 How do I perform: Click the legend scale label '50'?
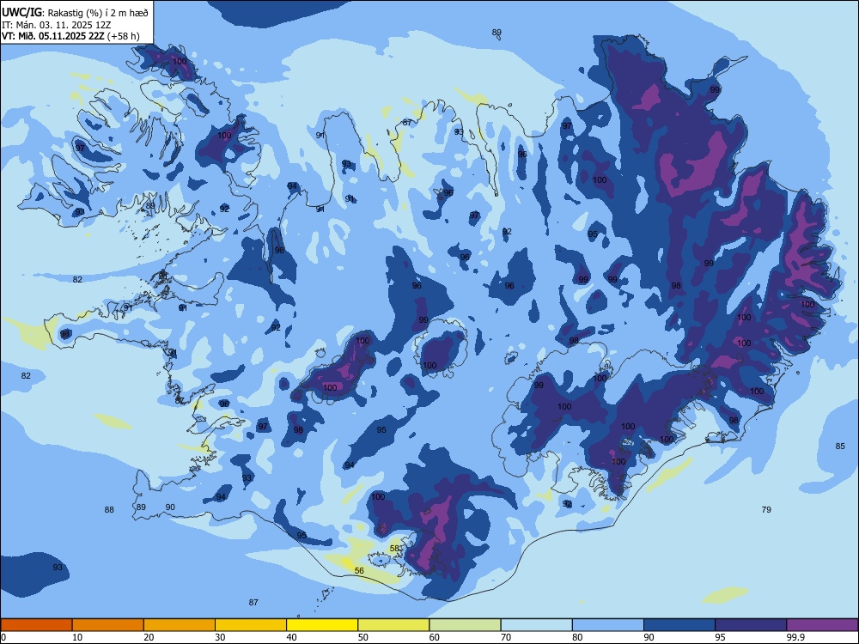coord(363,637)
